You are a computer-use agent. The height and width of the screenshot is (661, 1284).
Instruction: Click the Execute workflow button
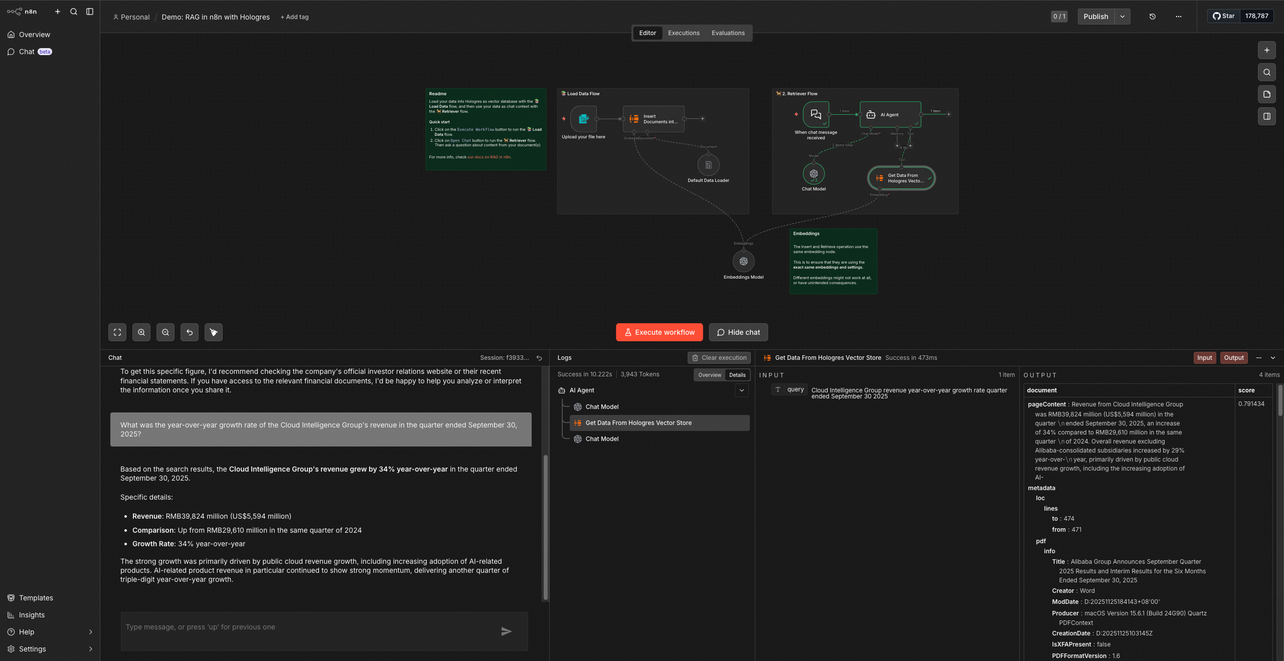(x=659, y=332)
